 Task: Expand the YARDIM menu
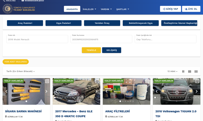106,9
